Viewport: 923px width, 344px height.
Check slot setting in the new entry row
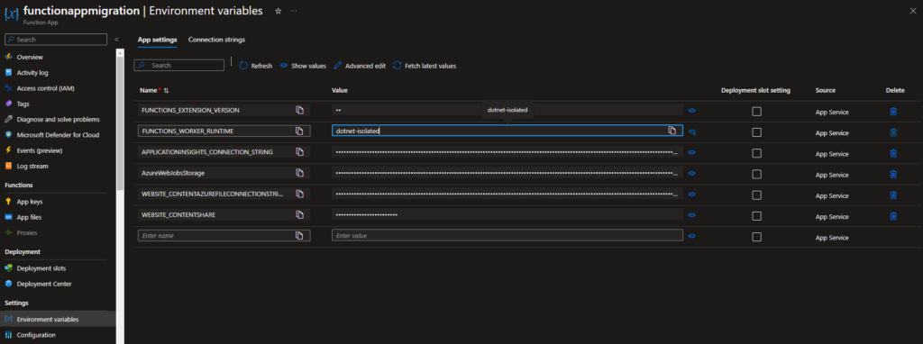tap(756, 237)
